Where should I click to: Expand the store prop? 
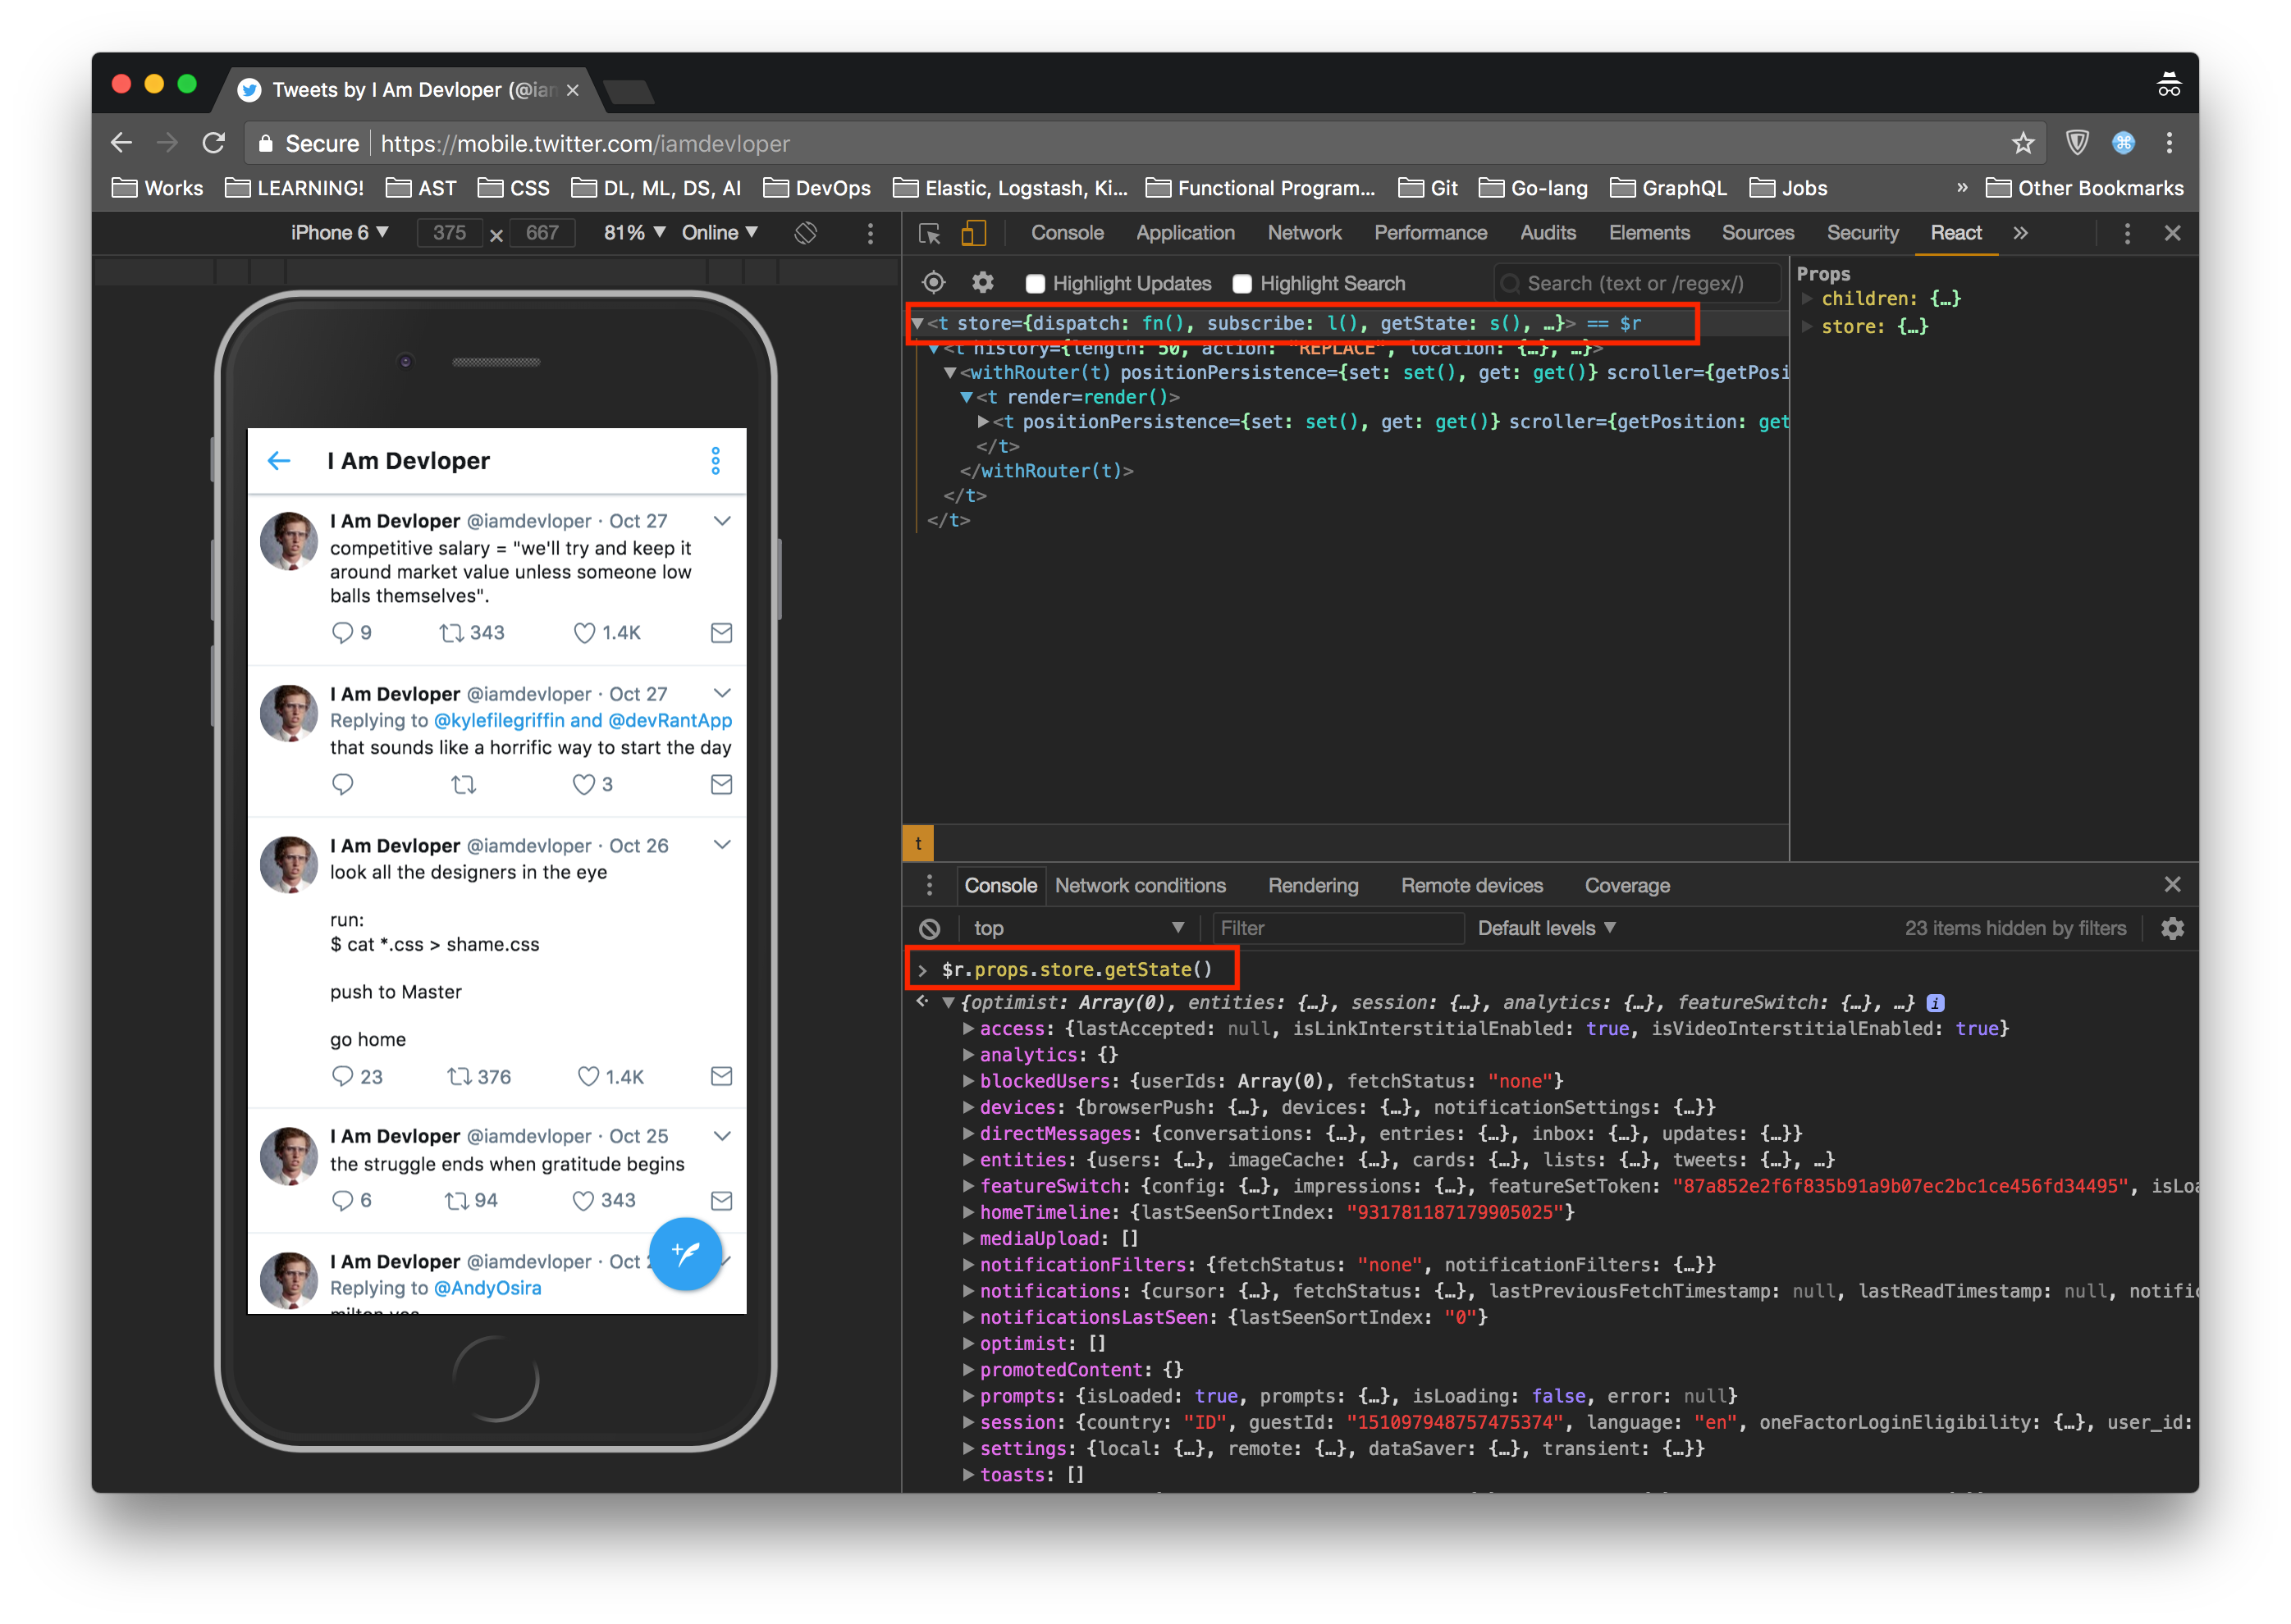tap(1807, 326)
